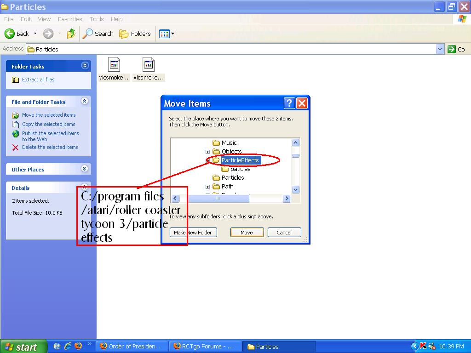Launch Firefox from quick launch bar
The width and height of the screenshot is (471, 353).
[78, 346]
